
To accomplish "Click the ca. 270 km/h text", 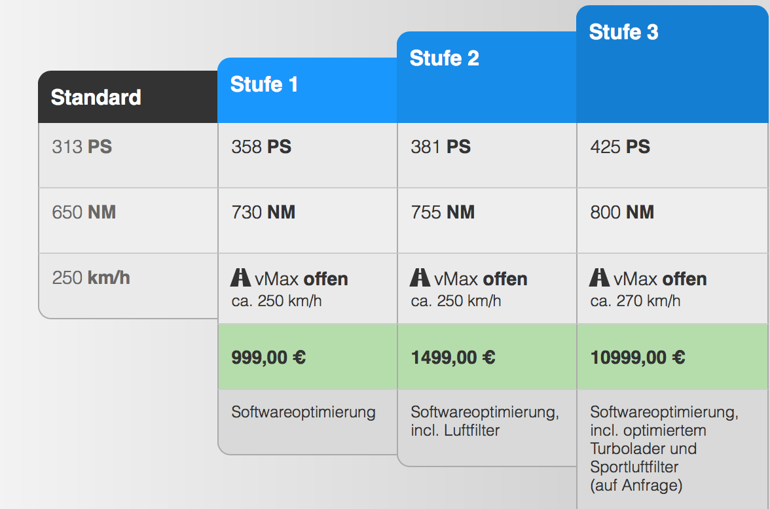I will [635, 301].
